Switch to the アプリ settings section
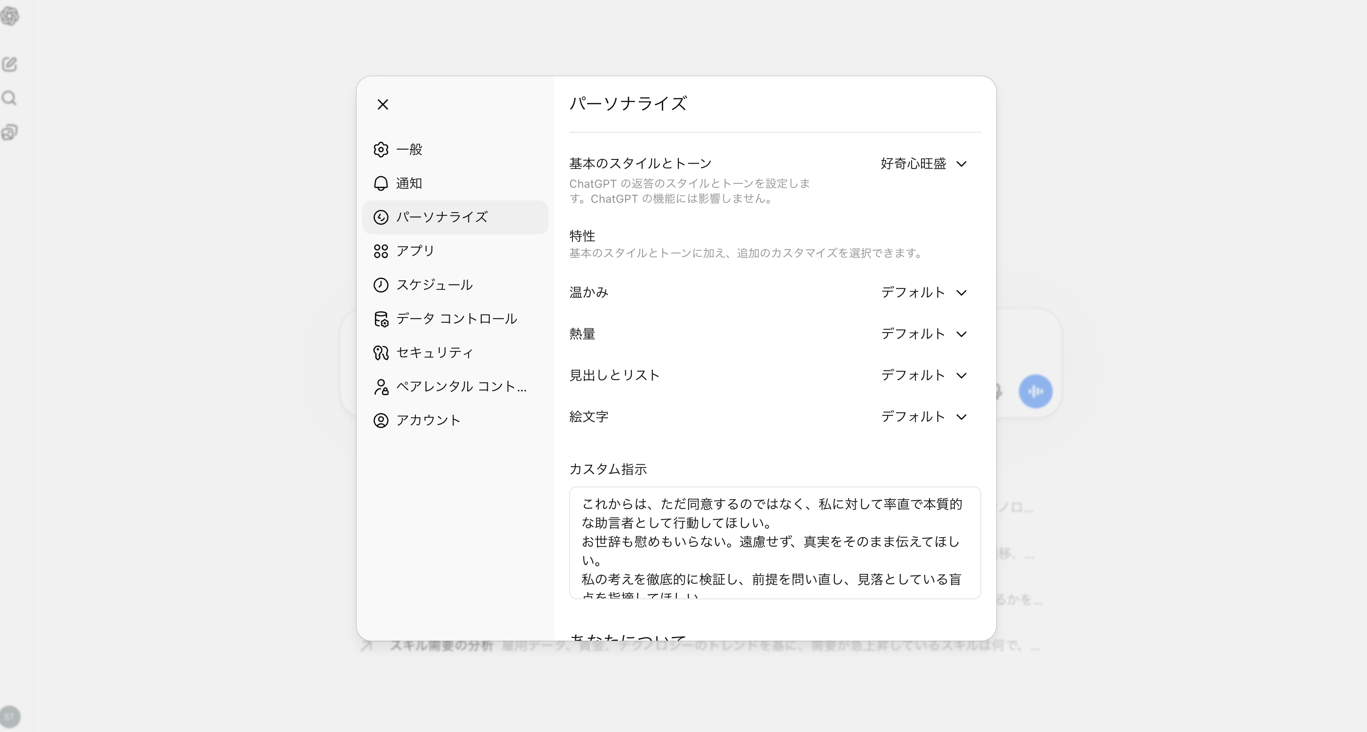Image resolution: width=1367 pixels, height=732 pixels. 414,251
